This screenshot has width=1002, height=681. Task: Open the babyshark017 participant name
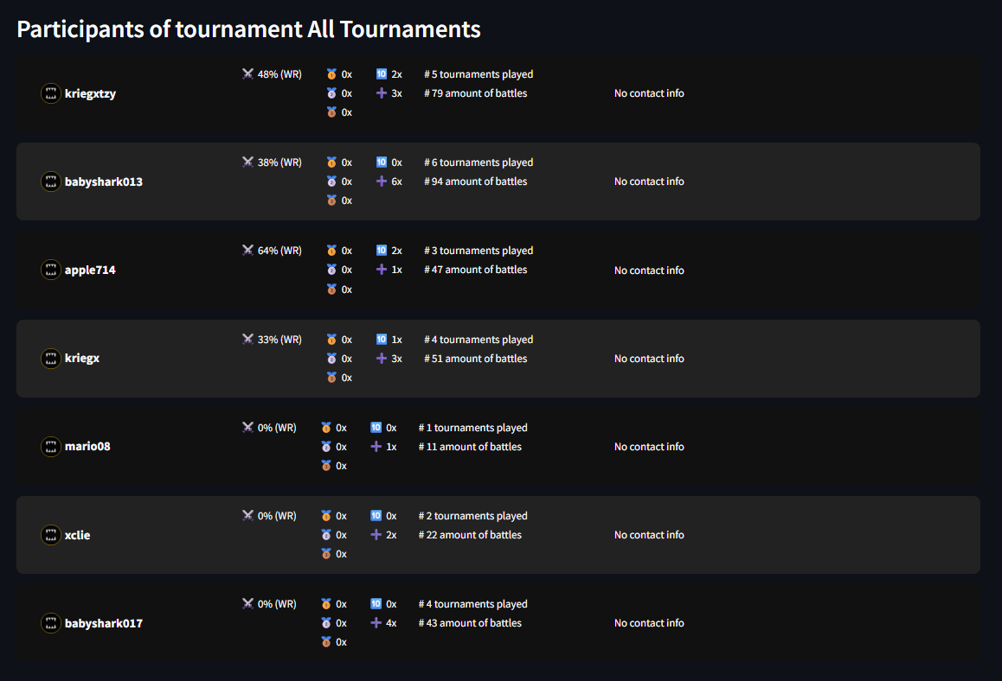point(104,623)
